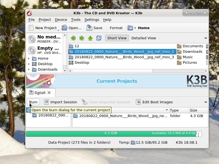Select 20180822_090... folder in project tree
This screenshot has width=219, height=164.
(50, 115)
